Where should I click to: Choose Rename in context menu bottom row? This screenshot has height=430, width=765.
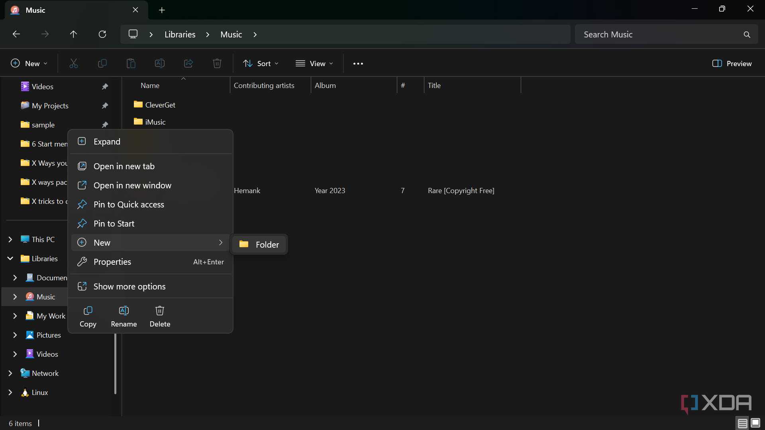click(x=124, y=317)
